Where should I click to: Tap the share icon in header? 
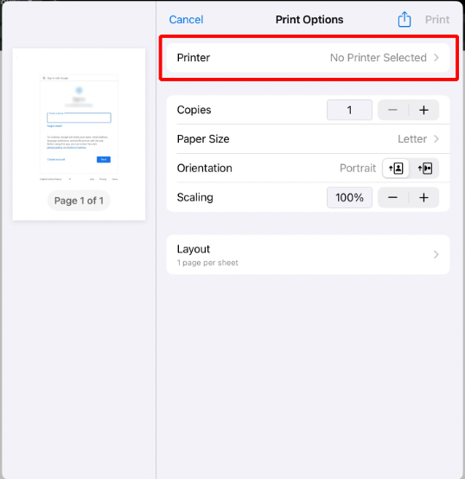[404, 19]
